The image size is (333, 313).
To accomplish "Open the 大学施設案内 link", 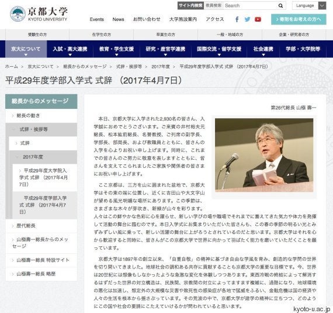I will [183, 19].
